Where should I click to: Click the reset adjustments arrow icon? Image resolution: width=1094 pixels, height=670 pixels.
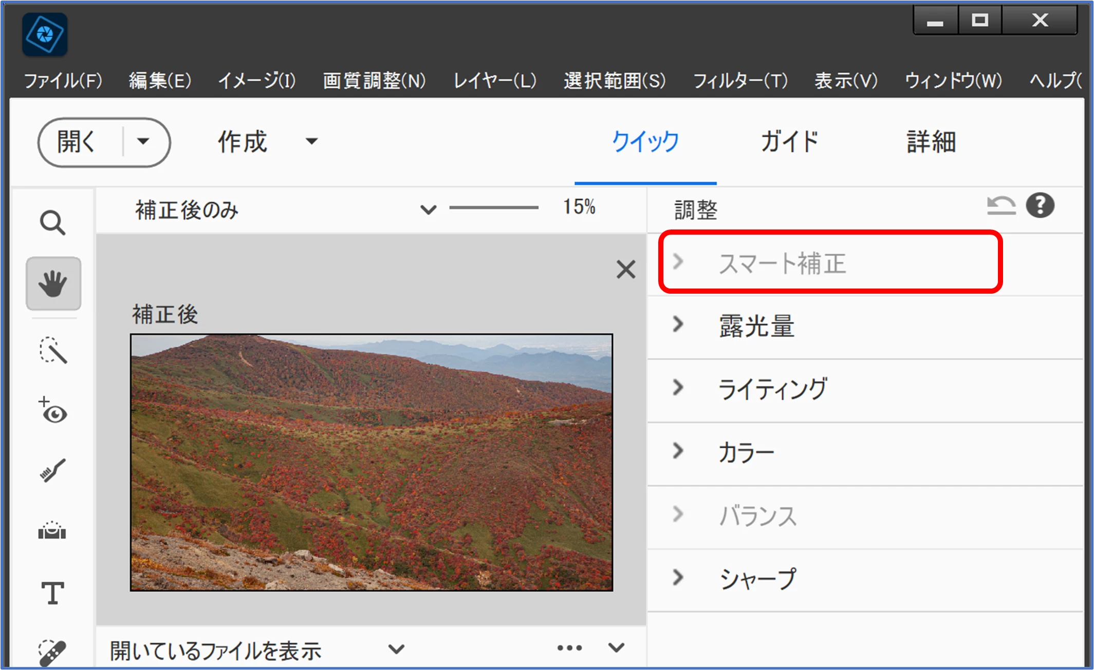click(1000, 206)
